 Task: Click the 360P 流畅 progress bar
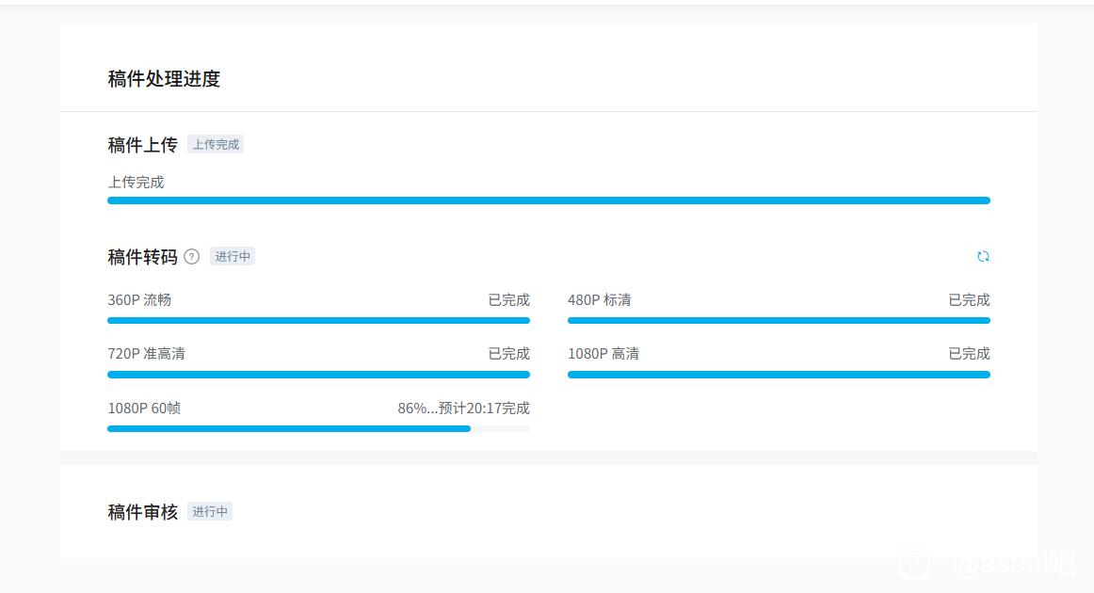pos(318,320)
